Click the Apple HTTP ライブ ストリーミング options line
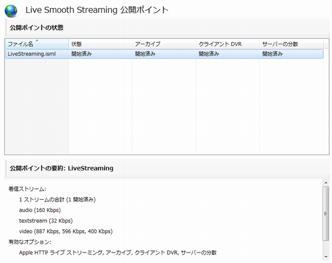The width and height of the screenshot is (332, 263). (118, 252)
